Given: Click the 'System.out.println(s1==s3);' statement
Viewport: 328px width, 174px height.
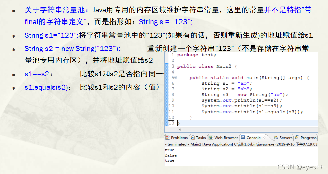Looking at the screenshot, I should pos(242,106).
